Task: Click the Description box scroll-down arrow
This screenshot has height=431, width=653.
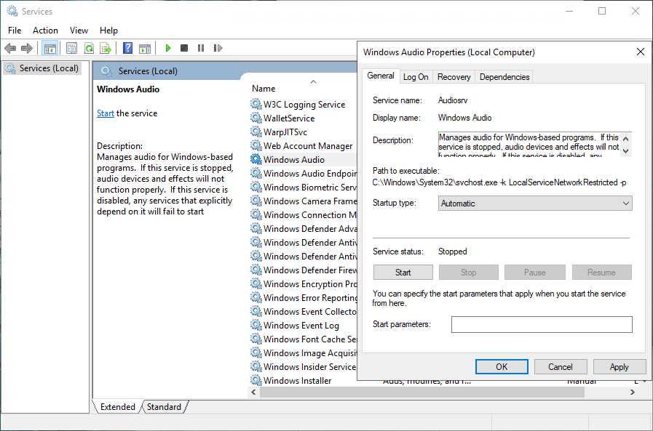Action: tap(625, 151)
